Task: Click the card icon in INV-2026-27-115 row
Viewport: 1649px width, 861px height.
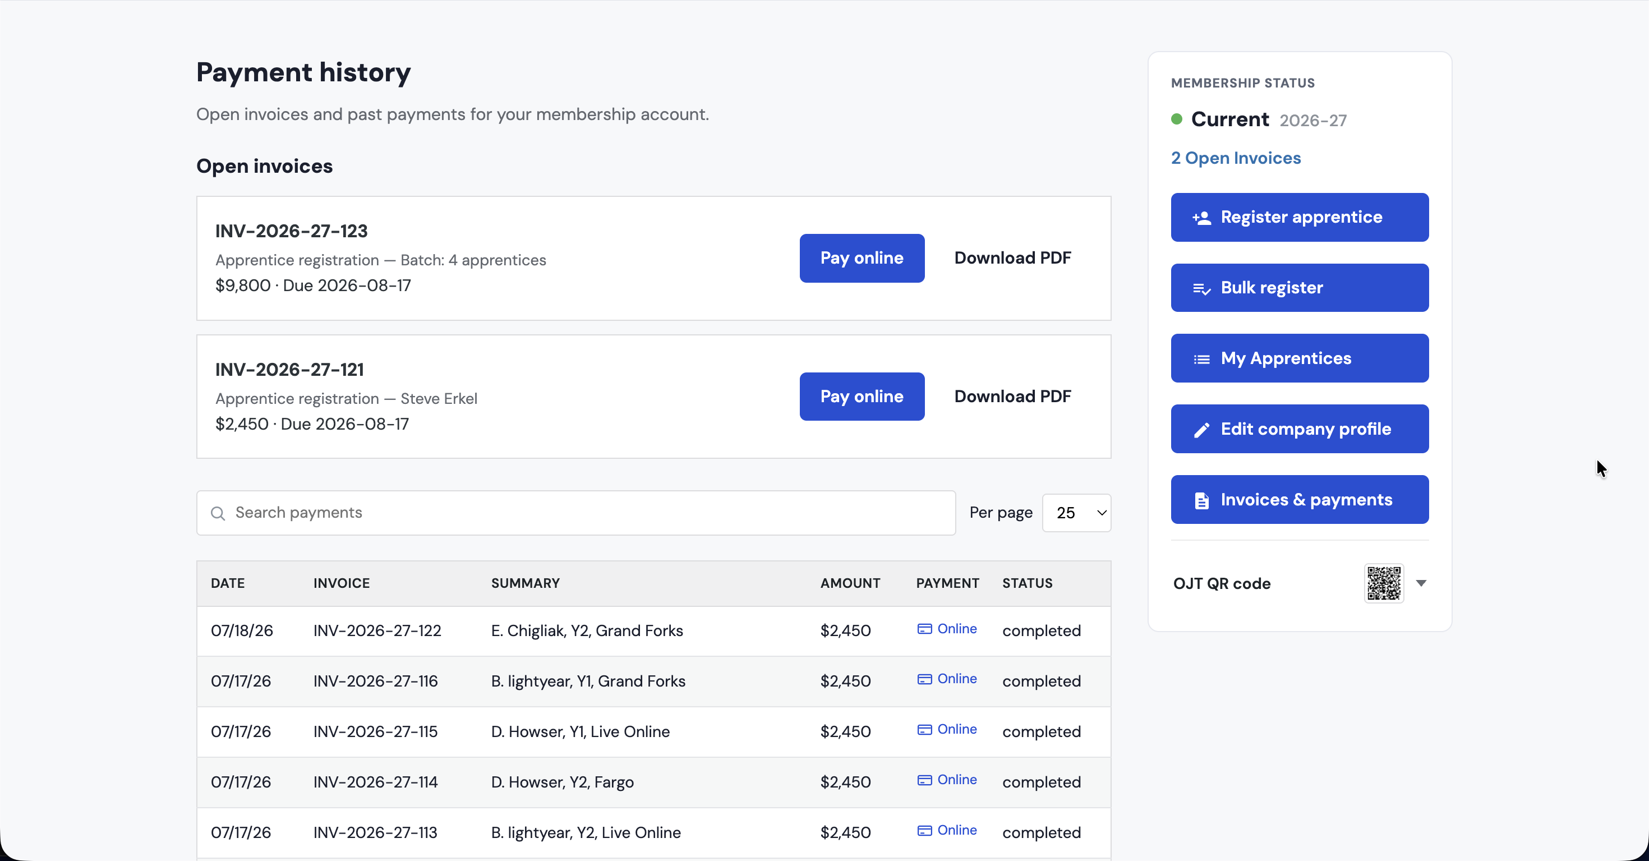Action: point(924,729)
